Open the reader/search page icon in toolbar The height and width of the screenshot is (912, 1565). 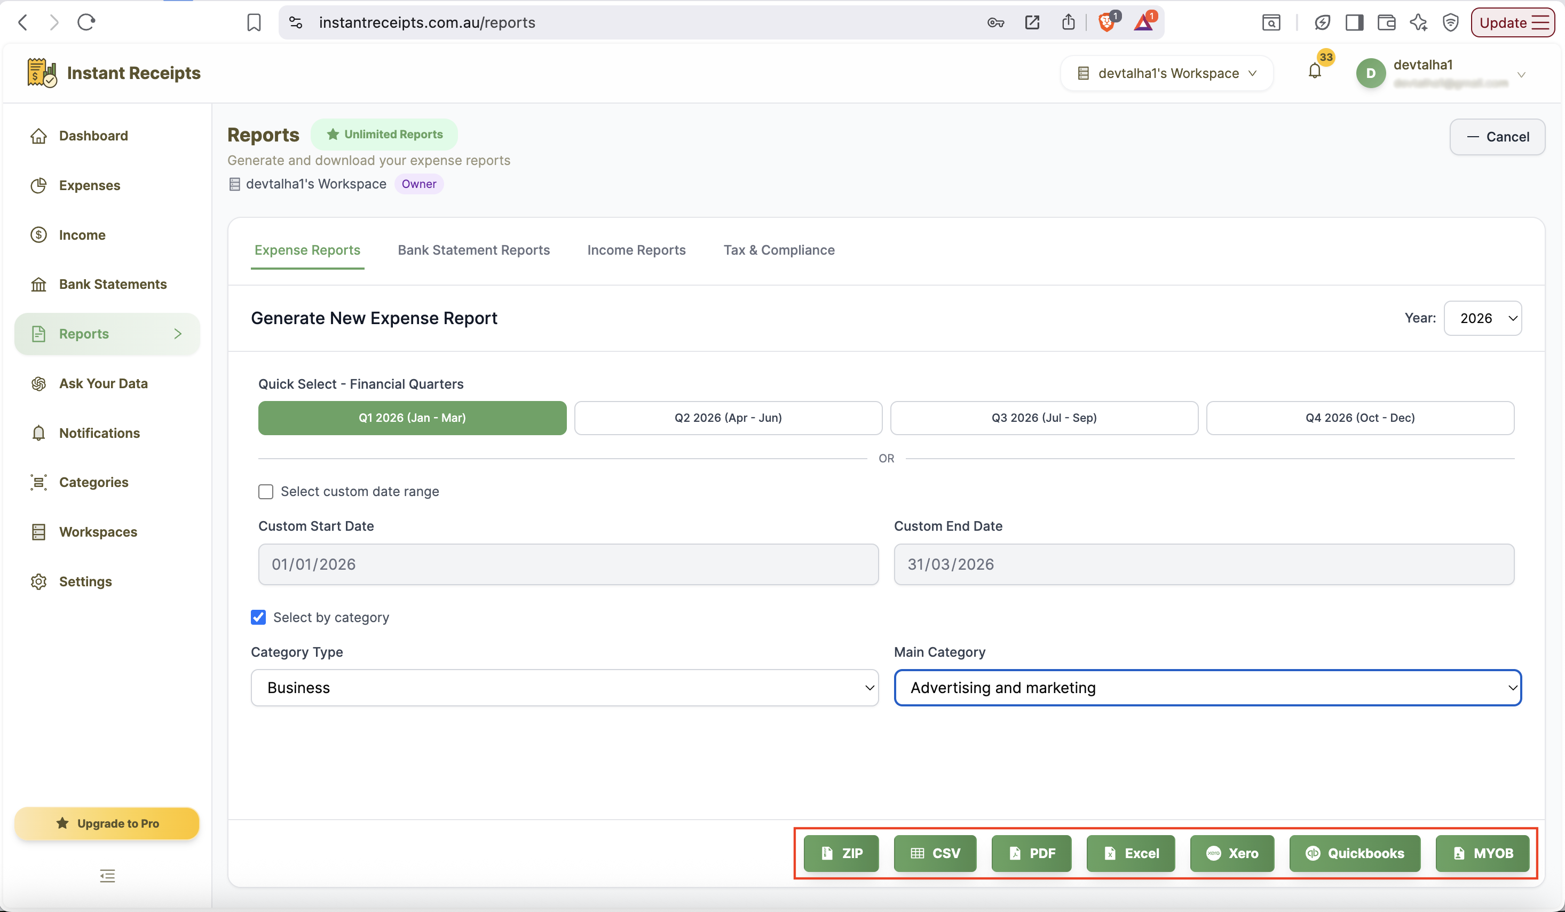point(1271,22)
